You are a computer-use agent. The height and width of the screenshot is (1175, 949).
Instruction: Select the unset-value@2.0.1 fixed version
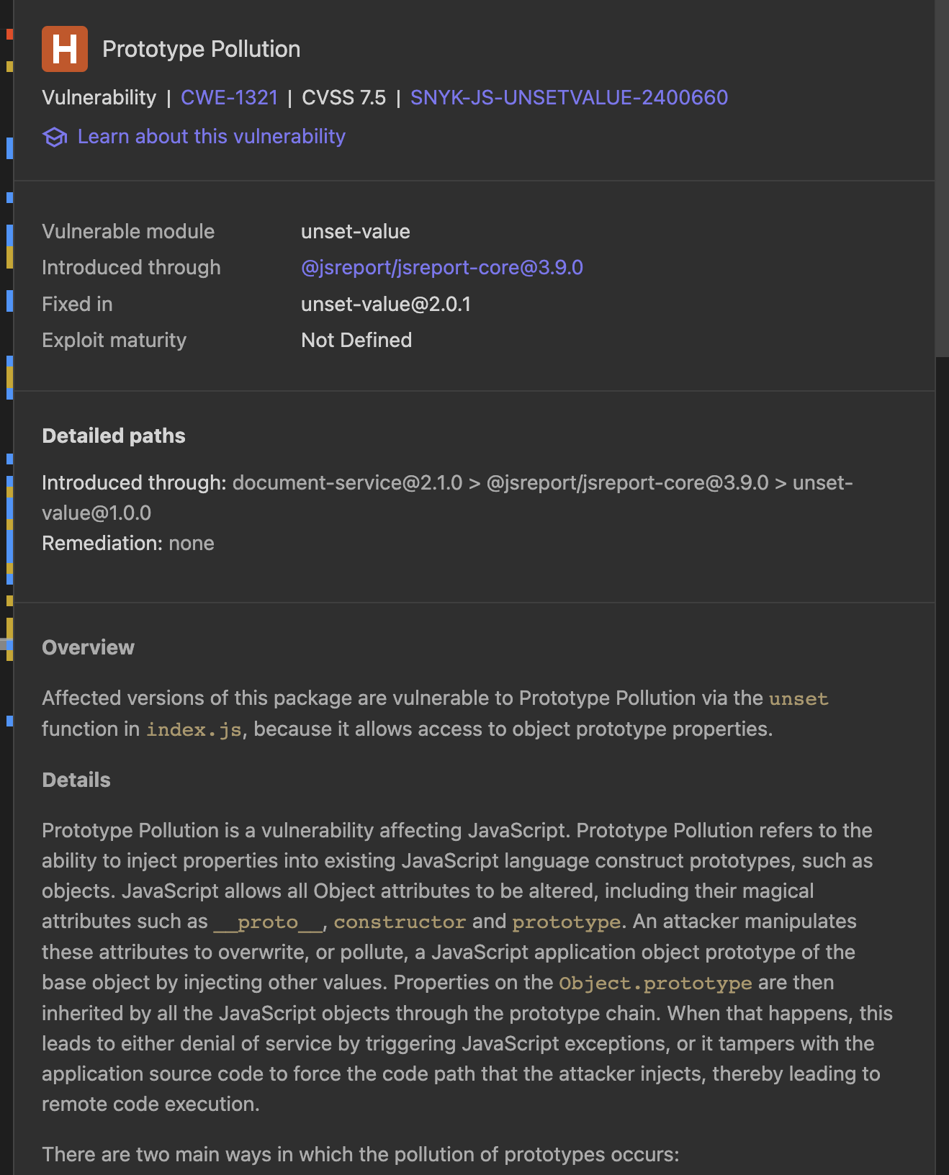pyautogui.click(x=386, y=304)
